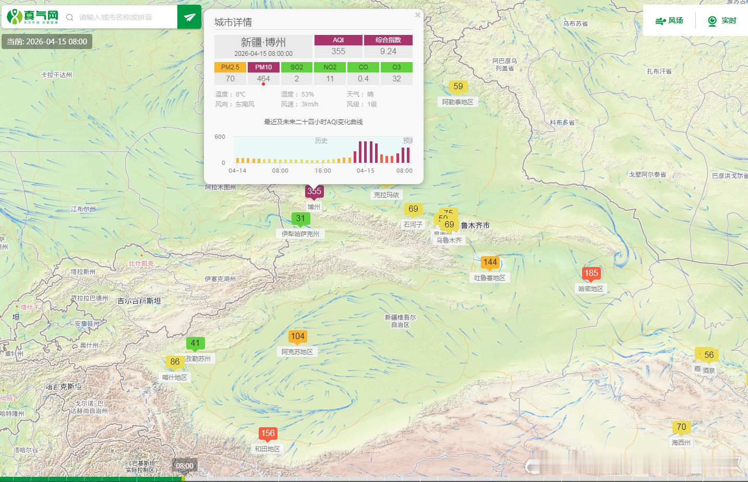Click the 阿克苏地区 marker showing 104

[297, 337]
